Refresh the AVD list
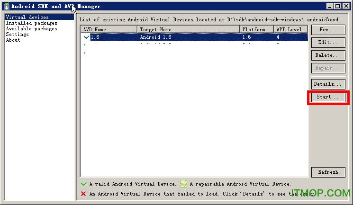This screenshot has height=205, width=353. (328, 172)
